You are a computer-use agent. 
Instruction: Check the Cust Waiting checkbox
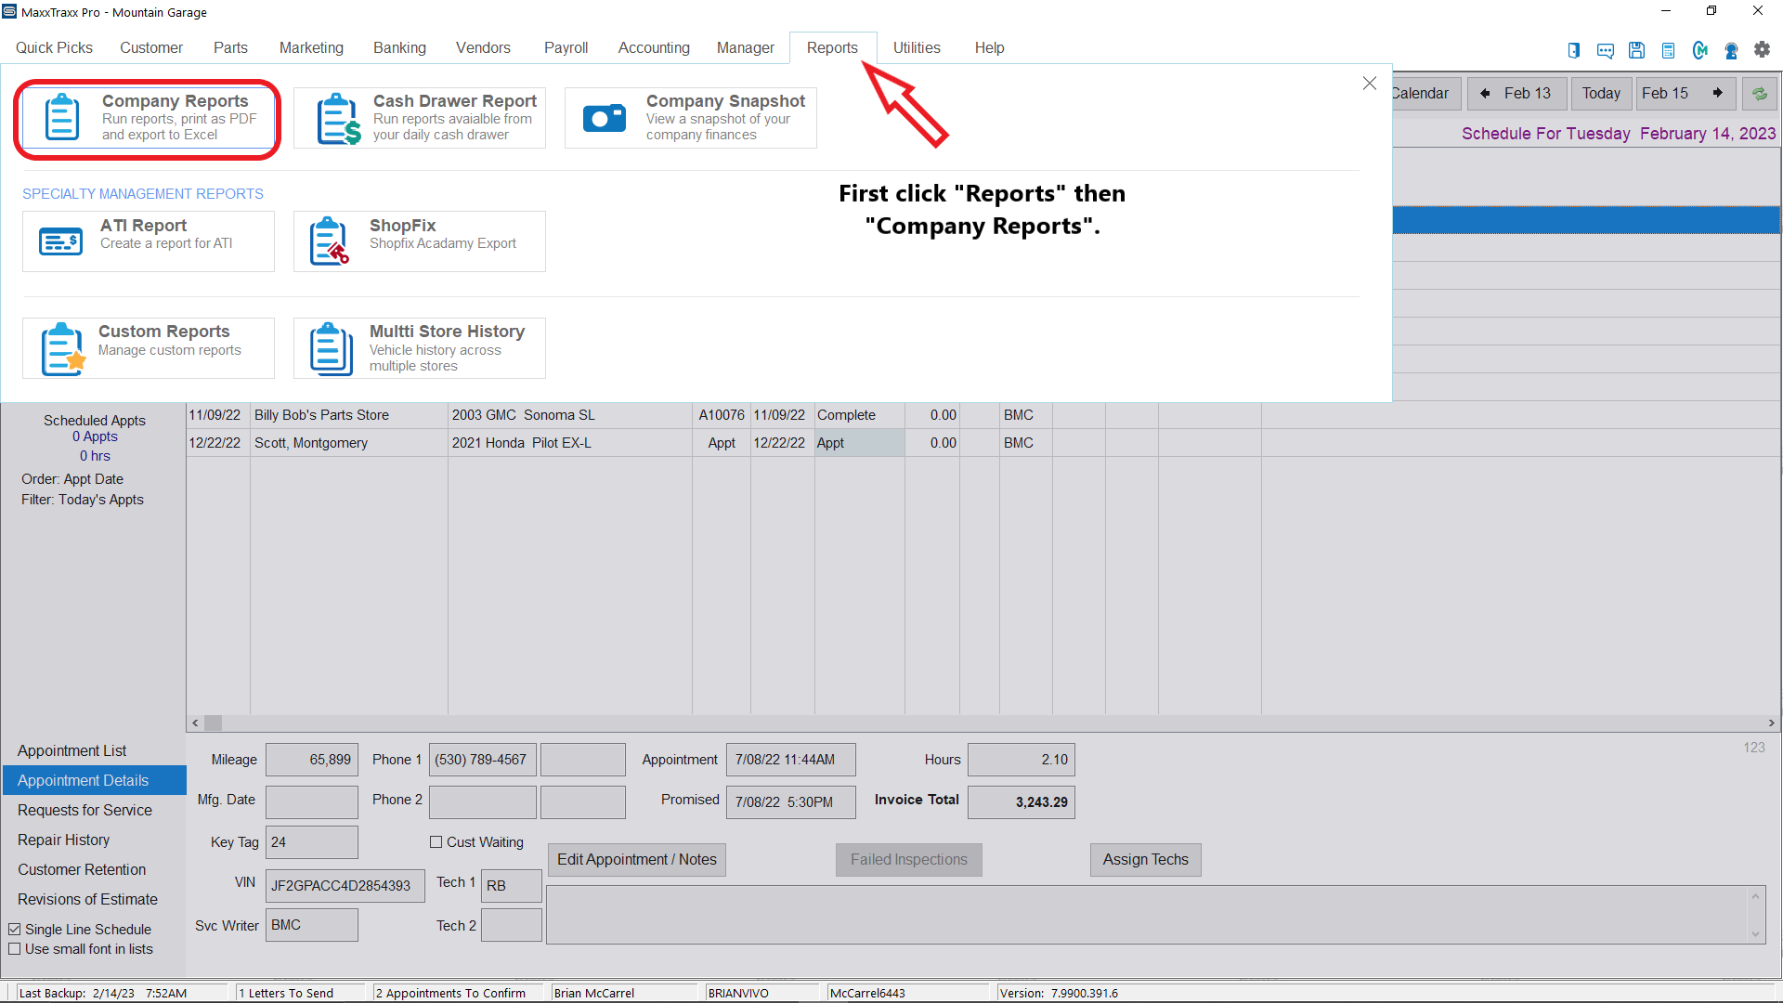click(436, 842)
